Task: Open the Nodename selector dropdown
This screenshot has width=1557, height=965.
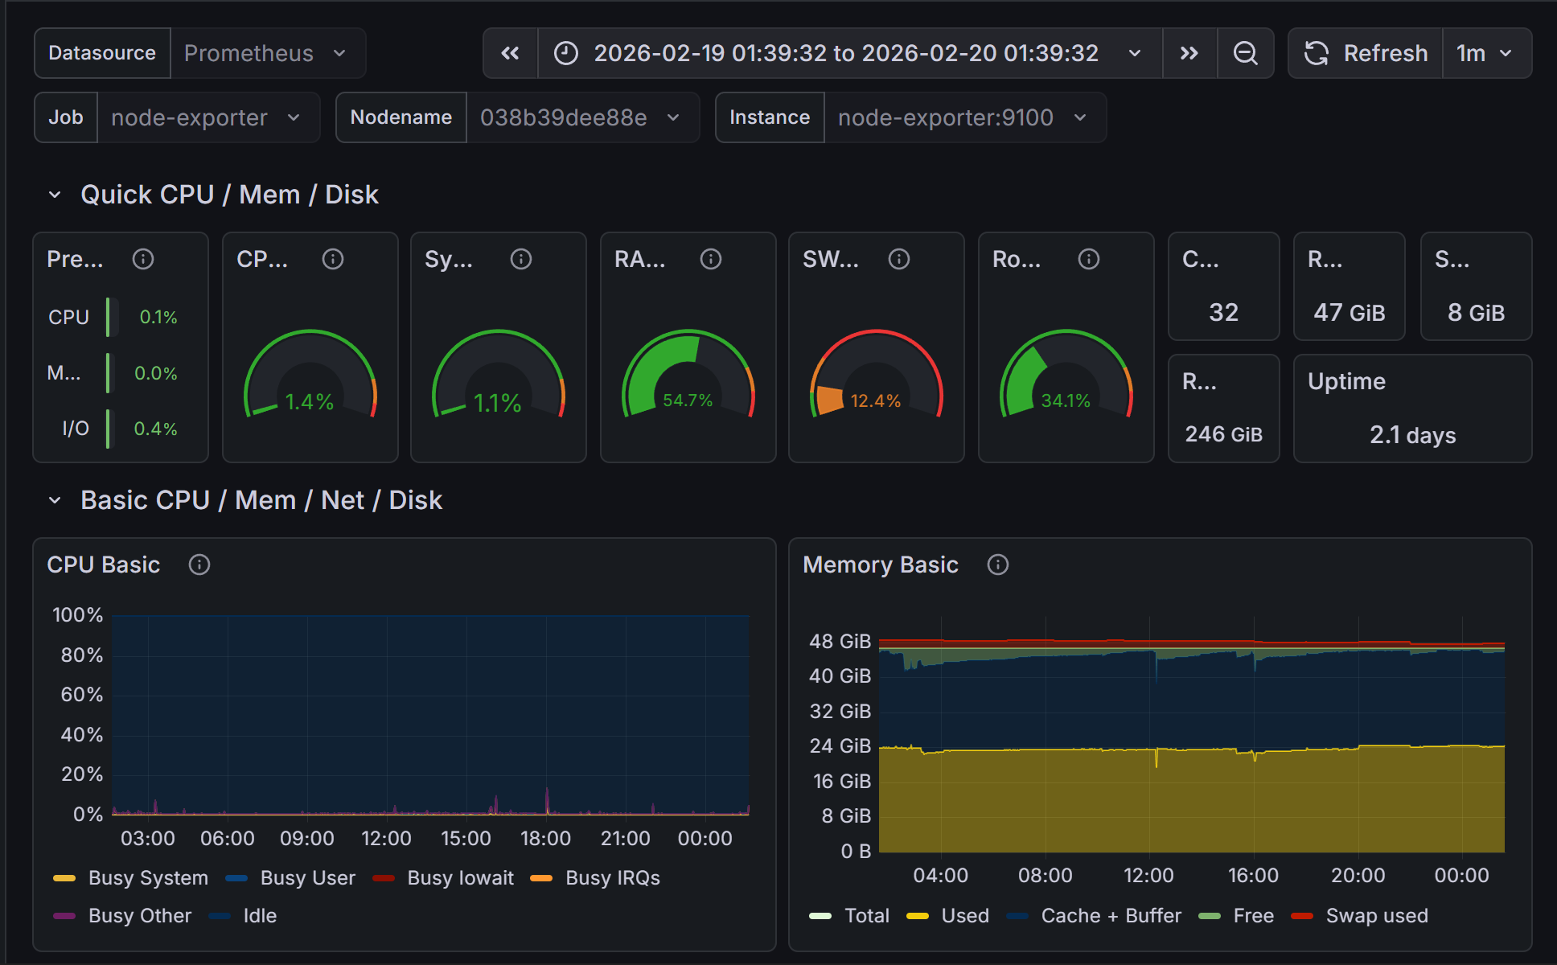Action: [583, 117]
